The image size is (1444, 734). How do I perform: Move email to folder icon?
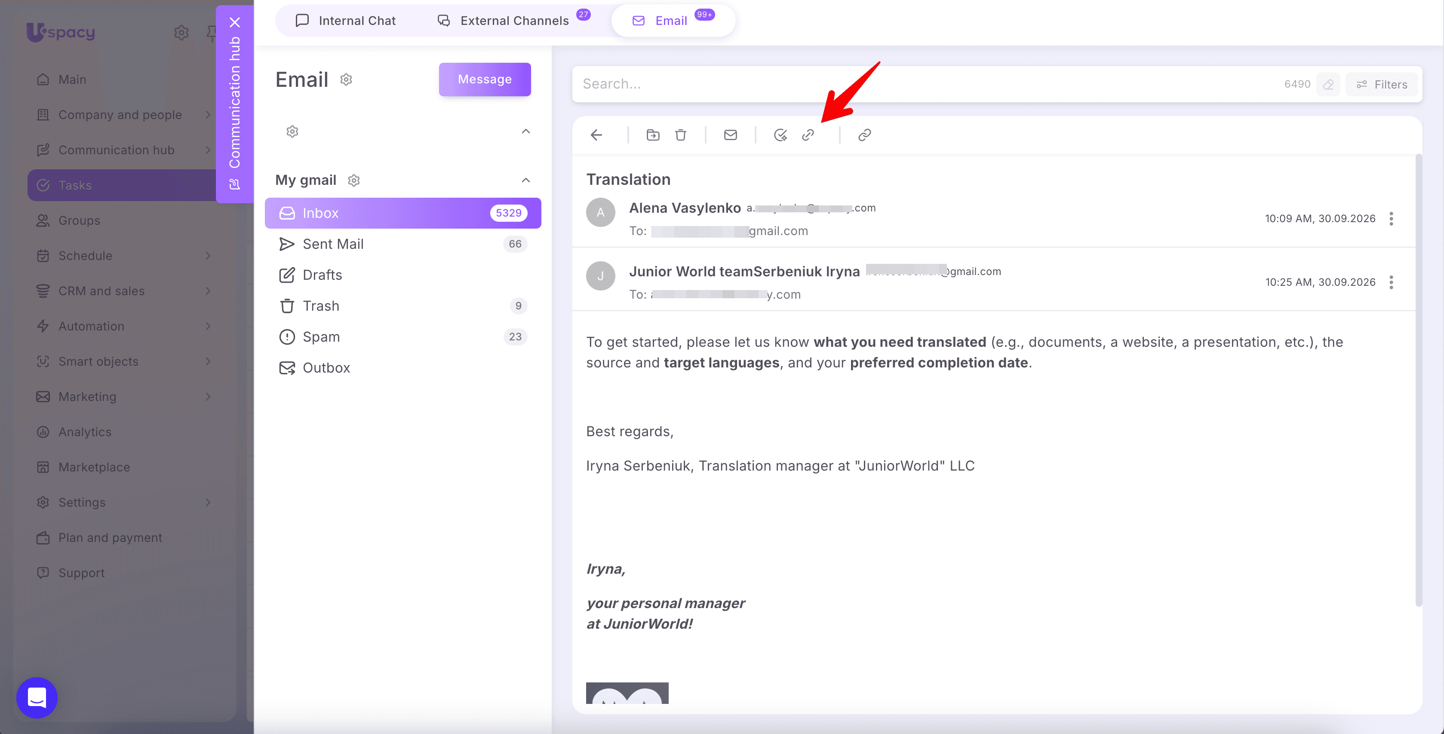[x=653, y=135]
